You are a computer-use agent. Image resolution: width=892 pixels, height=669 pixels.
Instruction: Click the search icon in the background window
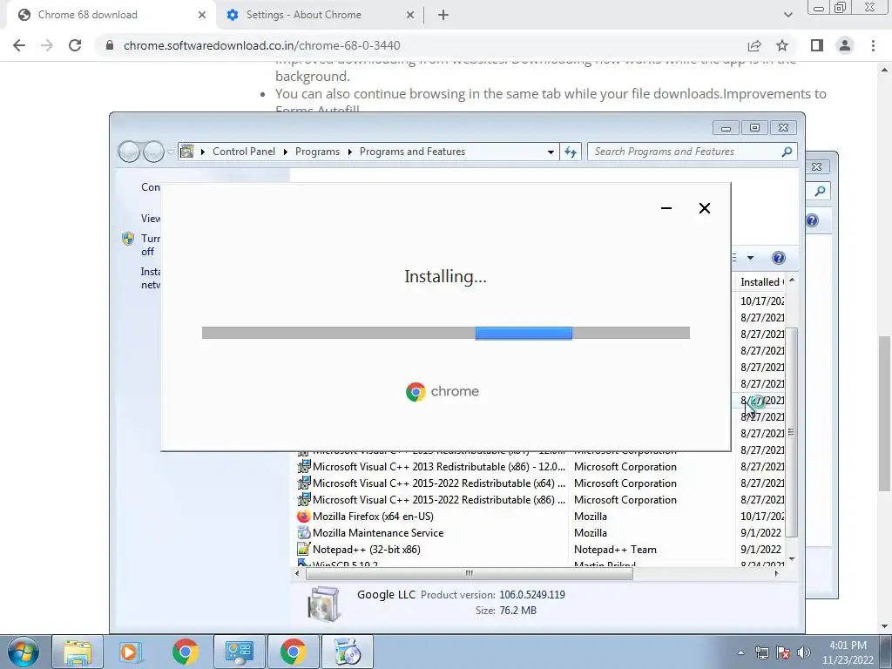[820, 191]
